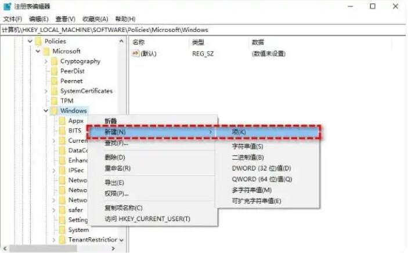Select the Cryptography folder icon

pos(54,62)
